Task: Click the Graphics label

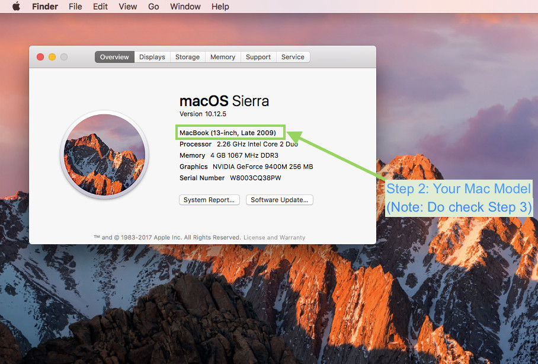Action: (x=194, y=167)
